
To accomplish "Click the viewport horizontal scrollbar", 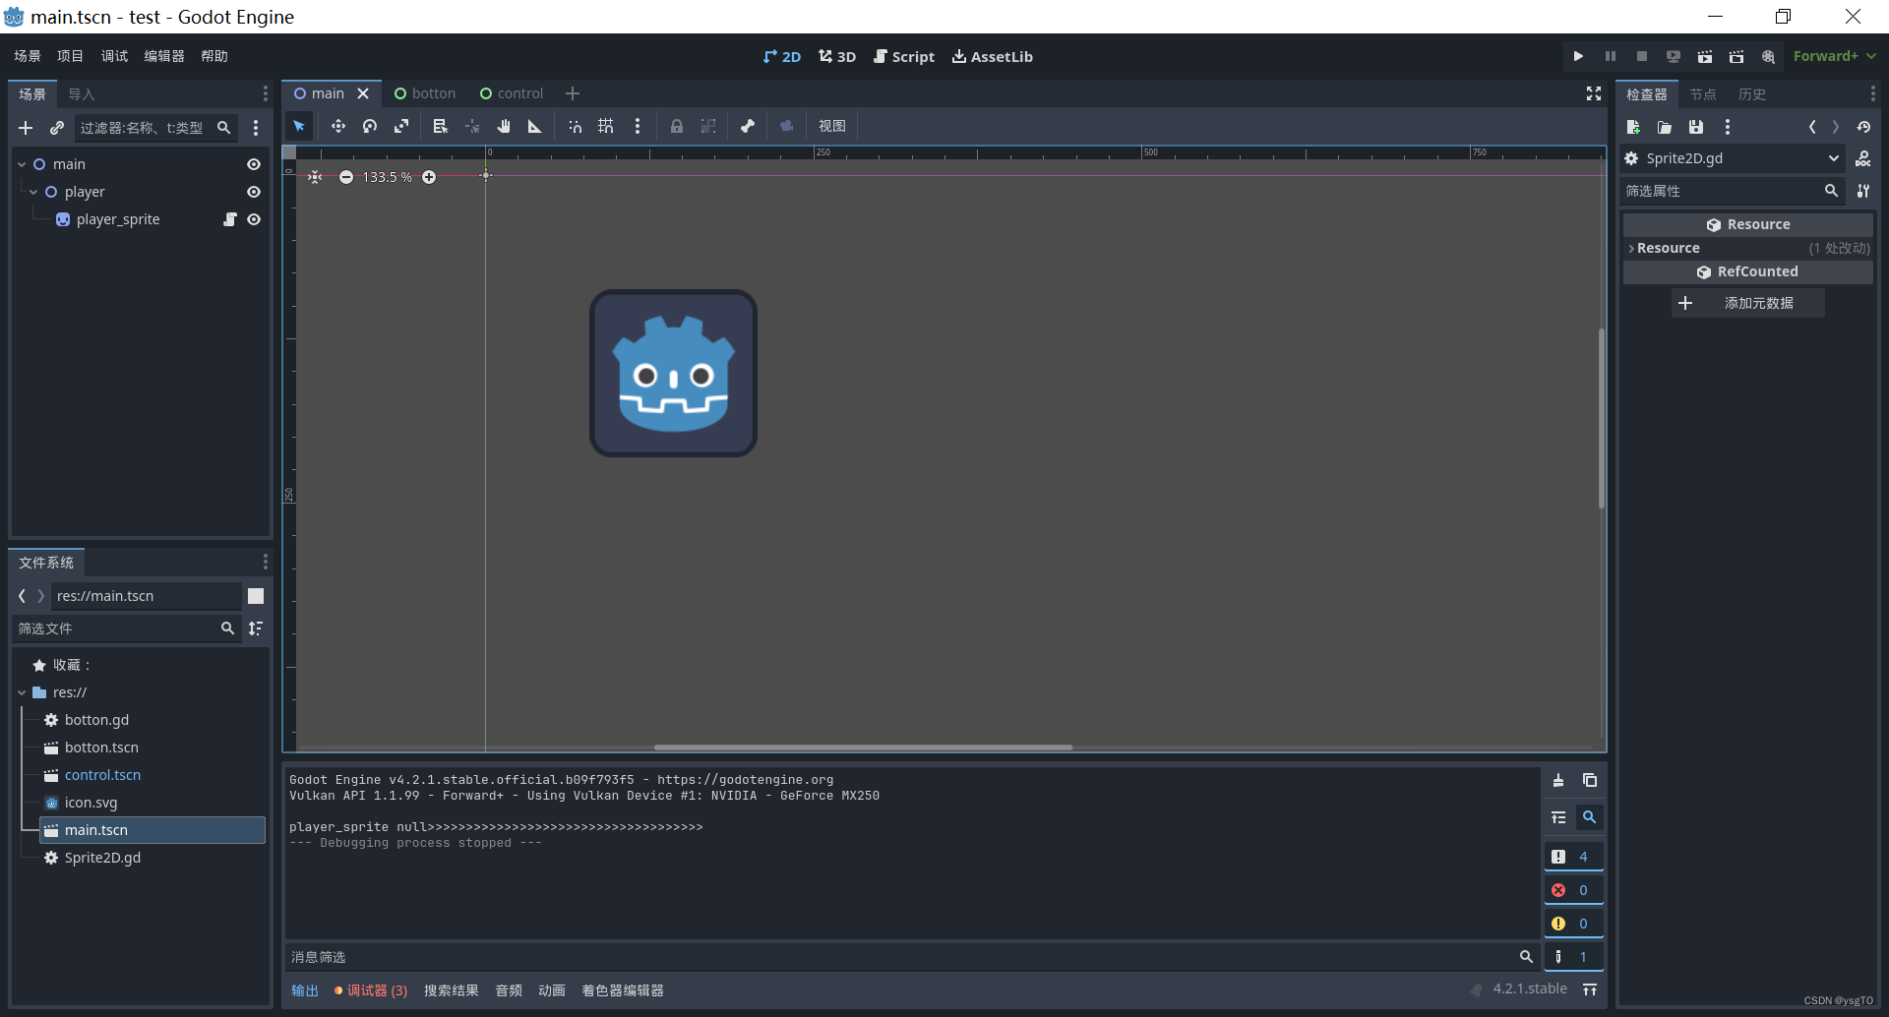I will pos(863,748).
